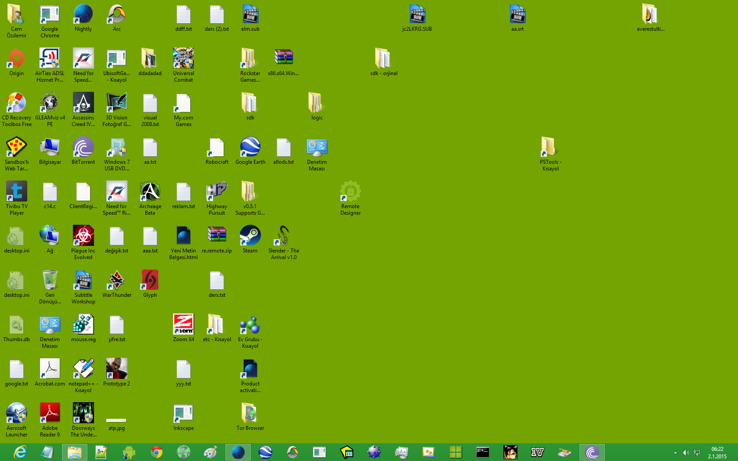Select the Subtitle Workshop shortcut

point(83,287)
